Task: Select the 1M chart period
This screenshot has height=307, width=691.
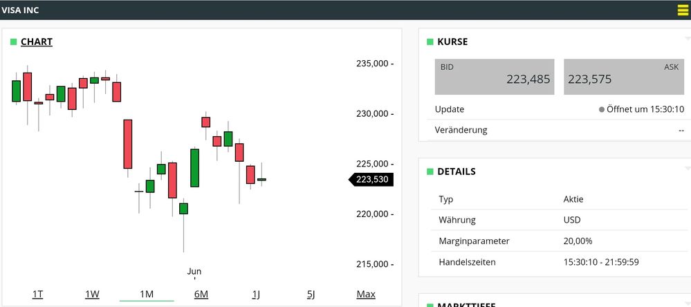Action: coord(147,295)
